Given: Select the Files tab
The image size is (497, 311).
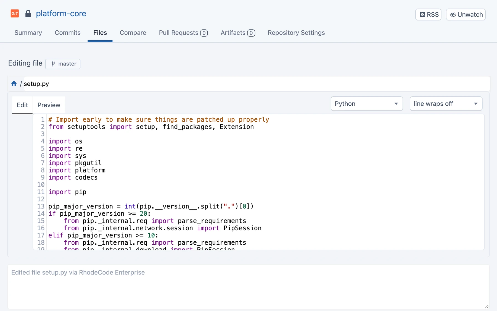Looking at the screenshot, I should point(100,33).
